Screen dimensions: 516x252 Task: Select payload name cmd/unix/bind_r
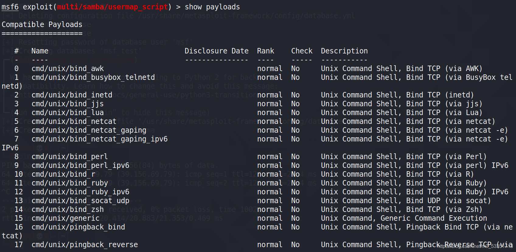(x=63, y=174)
